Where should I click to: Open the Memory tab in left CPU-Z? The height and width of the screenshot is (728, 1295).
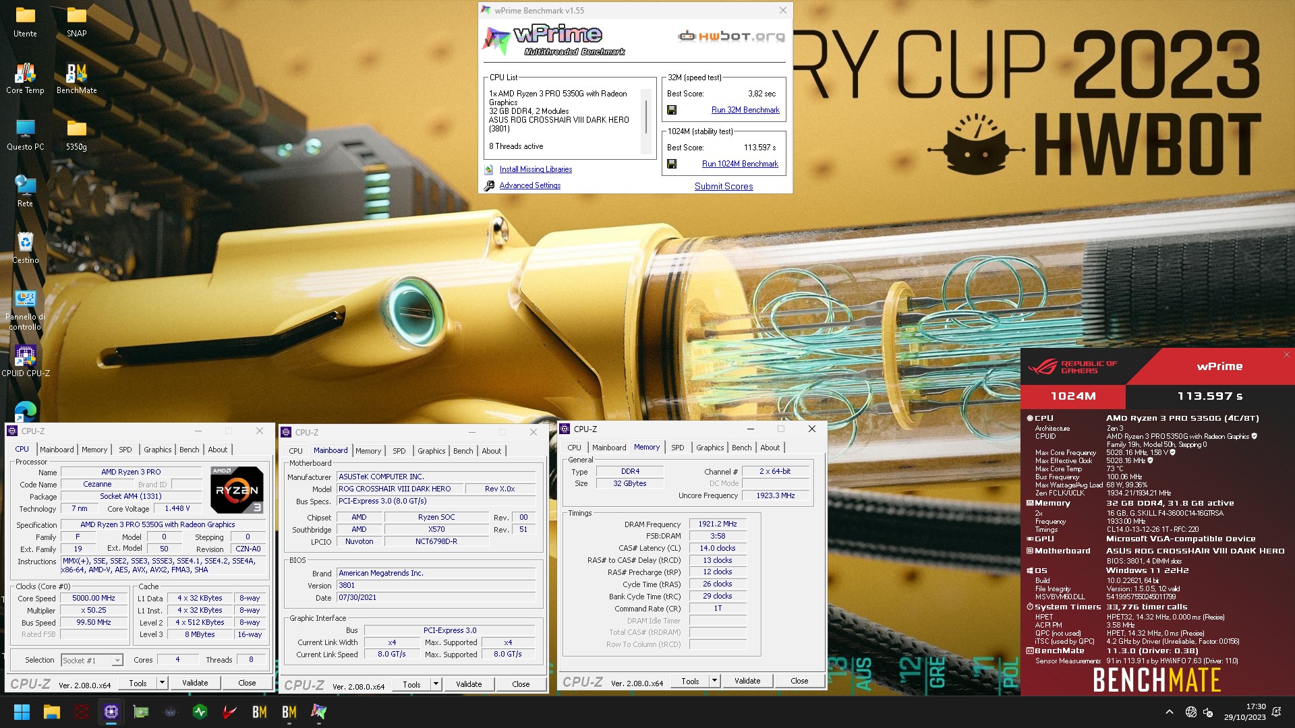(94, 450)
